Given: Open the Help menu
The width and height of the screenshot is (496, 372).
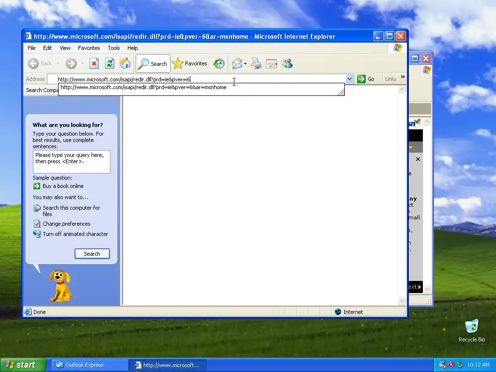Looking at the screenshot, I should pos(133,48).
